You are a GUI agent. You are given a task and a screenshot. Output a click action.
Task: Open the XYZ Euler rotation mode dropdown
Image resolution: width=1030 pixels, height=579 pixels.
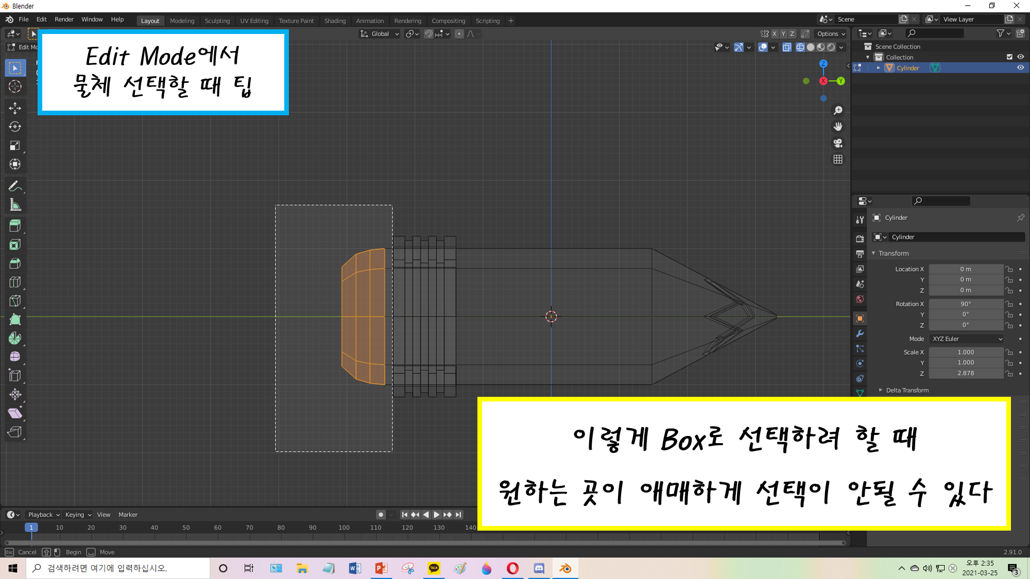[x=967, y=339]
